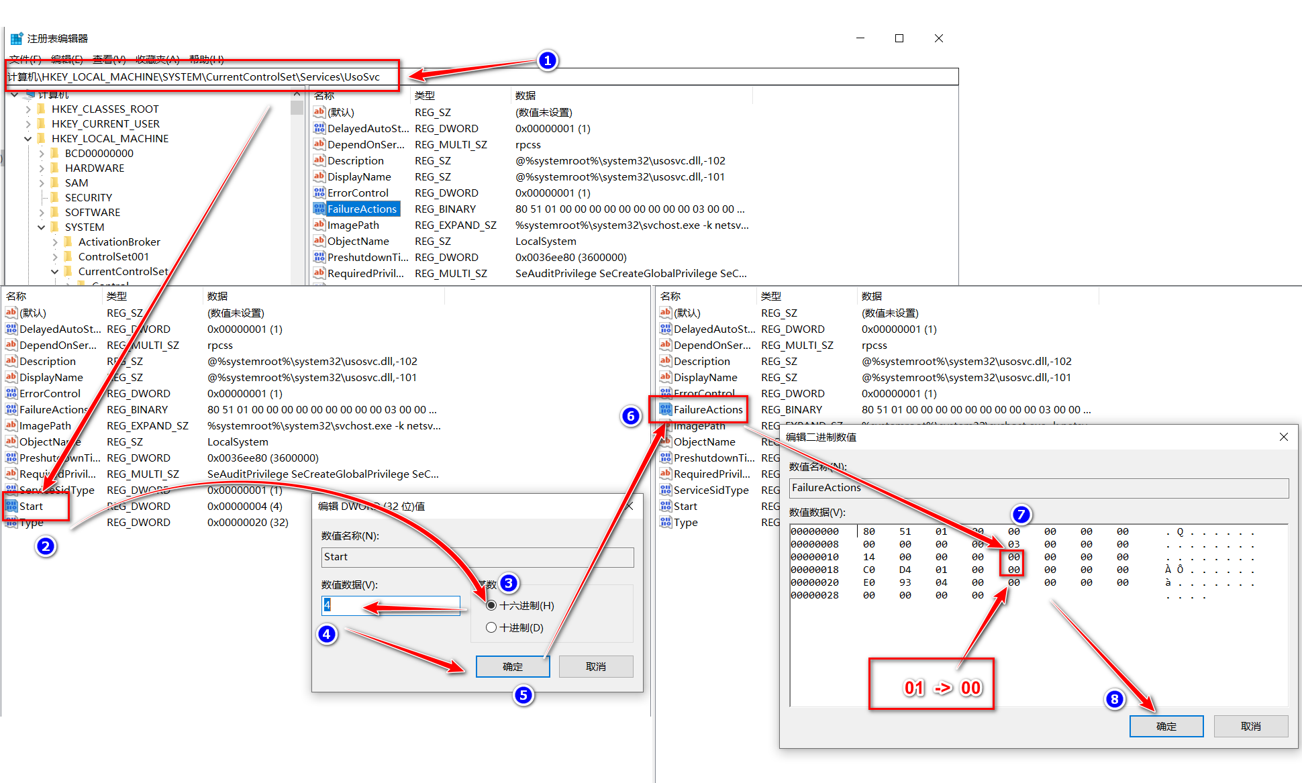
Task: Click 确定 in the DWORD edit dialog
Action: (x=512, y=666)
